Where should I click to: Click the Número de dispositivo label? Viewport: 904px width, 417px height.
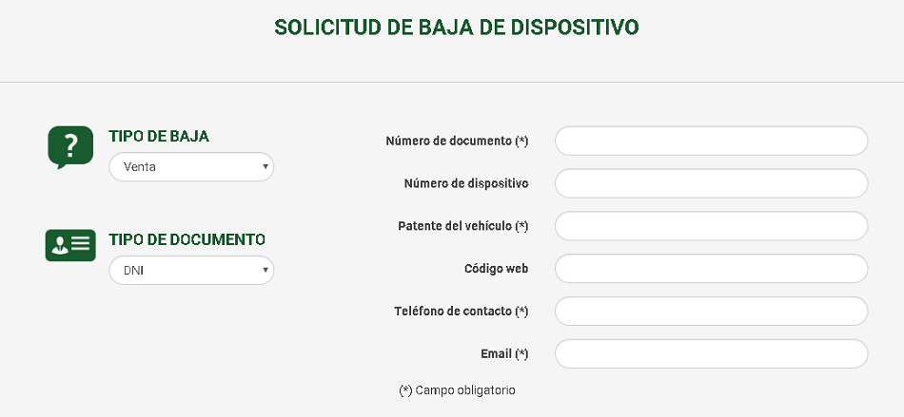[465, 183]
